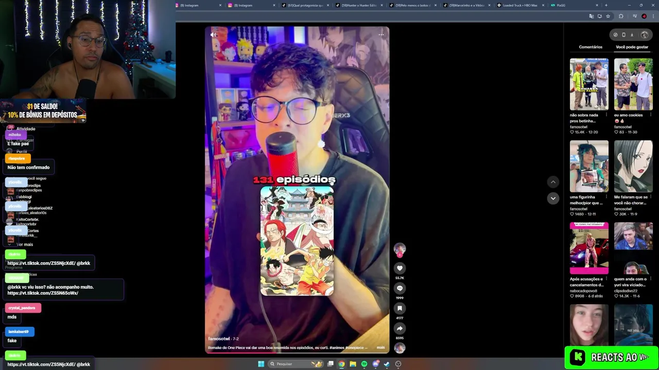Open the Windows Start menu
This screenshot has width=659, height=370.
click(261, 364)
